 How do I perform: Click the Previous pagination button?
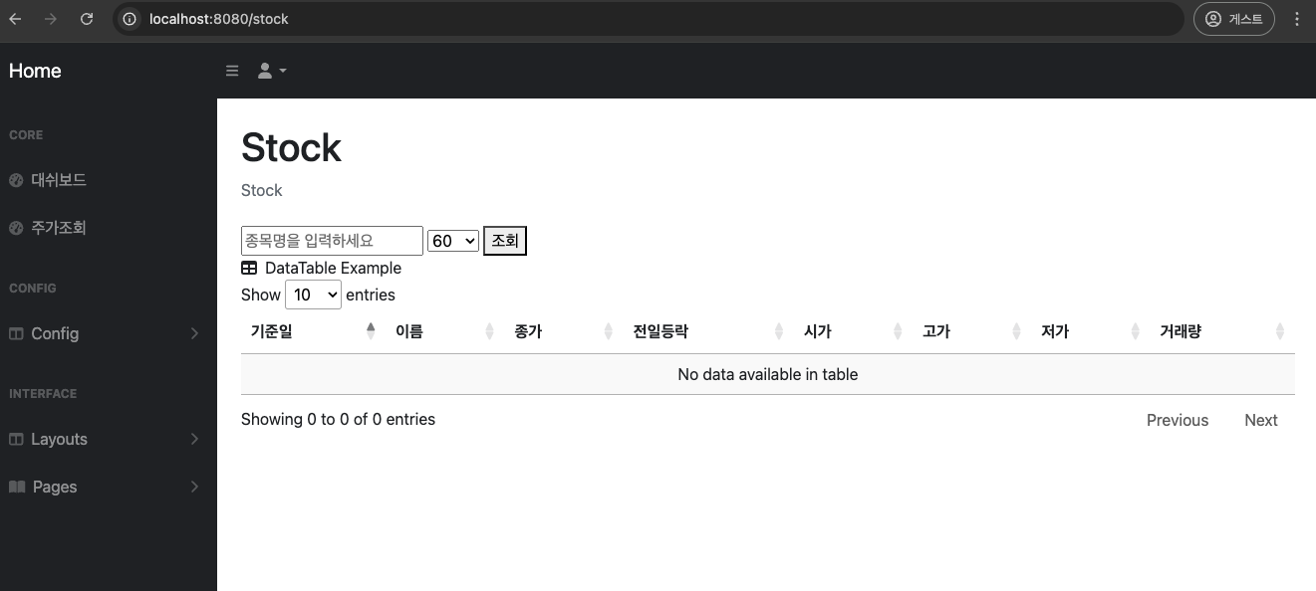pos(1178,420)
